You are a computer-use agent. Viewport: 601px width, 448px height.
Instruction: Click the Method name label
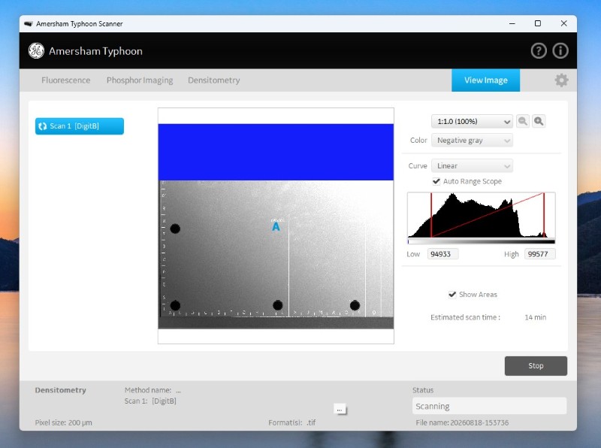tap(147, 390)
